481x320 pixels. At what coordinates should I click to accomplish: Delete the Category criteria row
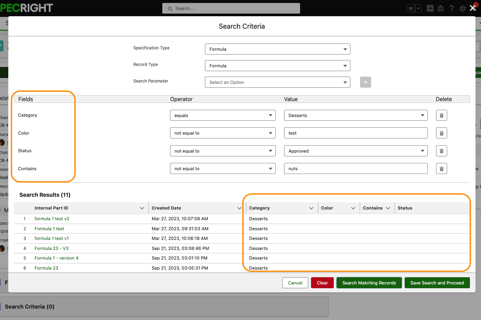(441, 115)
